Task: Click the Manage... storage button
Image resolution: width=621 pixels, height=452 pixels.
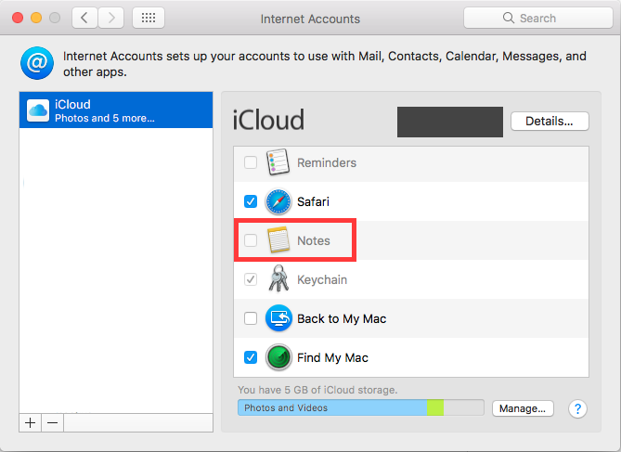Action: (x=523, y=408)
